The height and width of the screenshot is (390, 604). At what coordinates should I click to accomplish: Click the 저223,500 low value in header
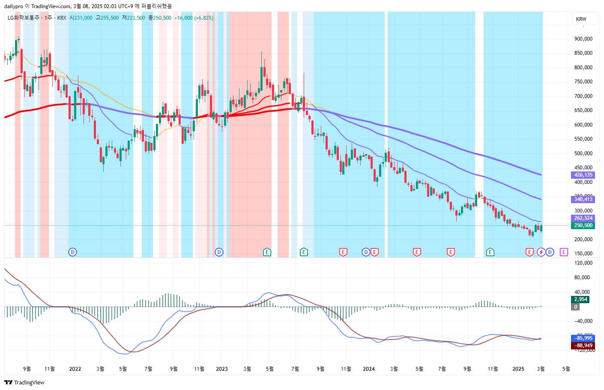[x=133, y=18]
